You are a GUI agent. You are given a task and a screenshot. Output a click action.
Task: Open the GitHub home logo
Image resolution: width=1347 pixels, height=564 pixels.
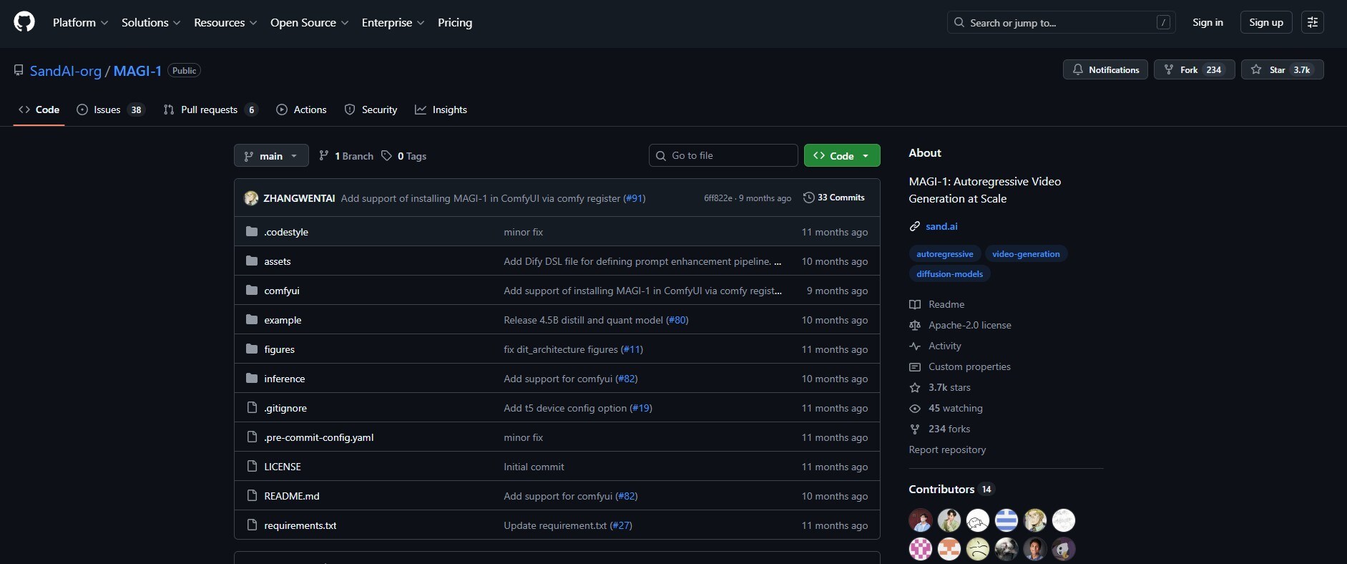(24, 22)
